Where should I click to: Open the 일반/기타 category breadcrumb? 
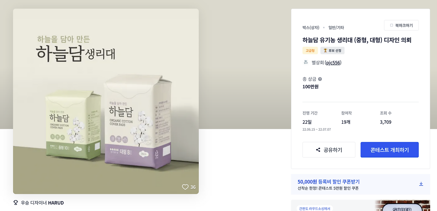335,27
